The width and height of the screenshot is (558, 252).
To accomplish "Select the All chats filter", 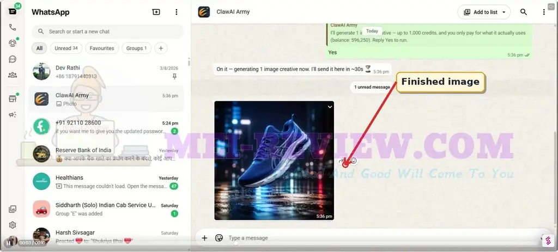I will click(x=39, y=48).
